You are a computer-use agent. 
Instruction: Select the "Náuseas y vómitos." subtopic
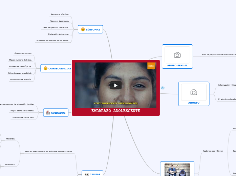(60, 14)
